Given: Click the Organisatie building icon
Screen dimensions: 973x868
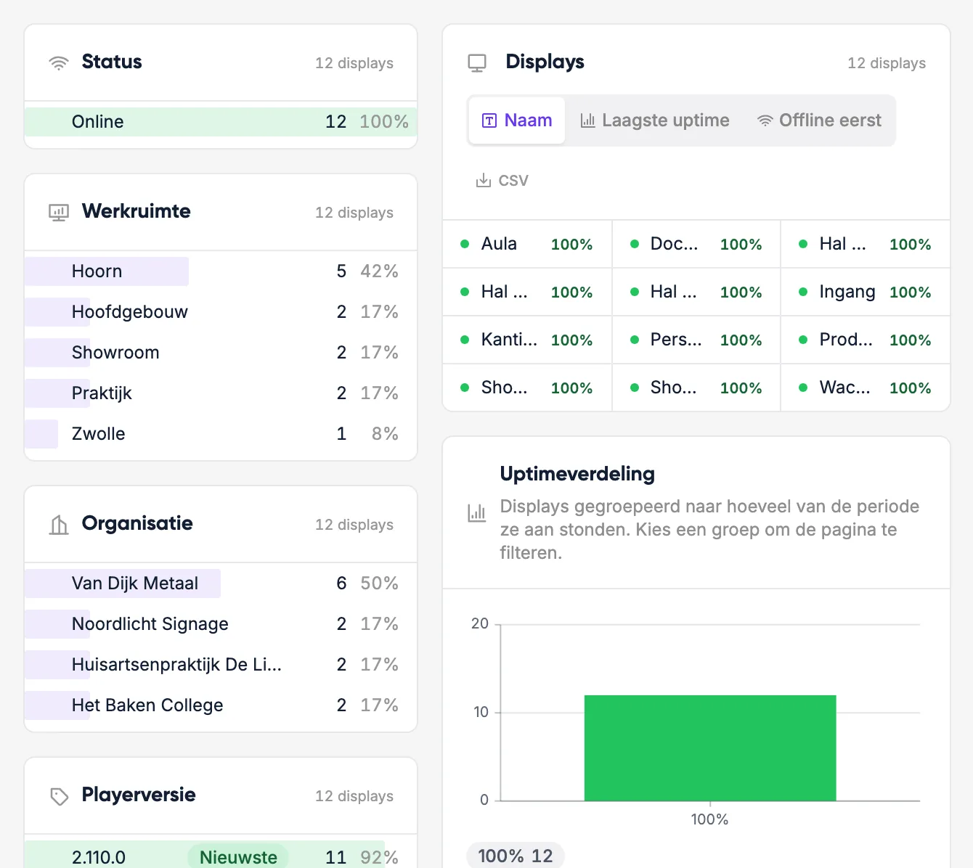Looking at the screenshot, I should [x=59, y=524].
